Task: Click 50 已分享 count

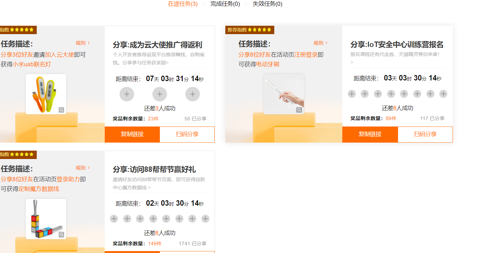Action: 195,119
